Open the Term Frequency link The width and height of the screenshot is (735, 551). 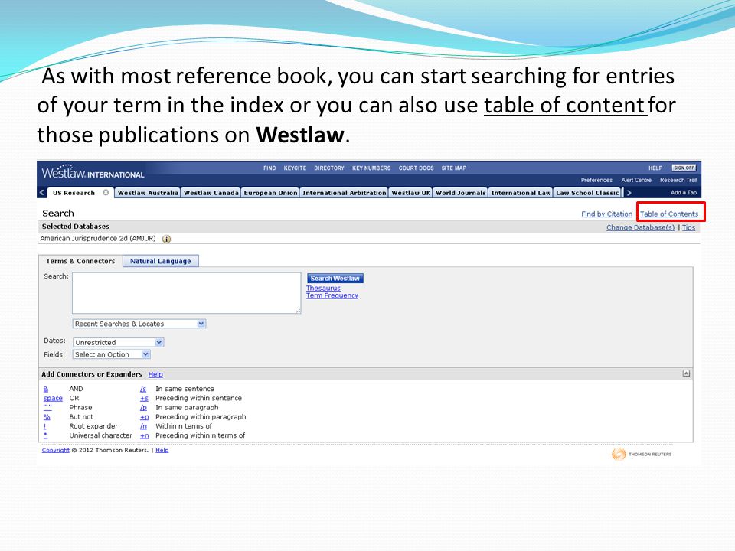[x=332, y=295]
